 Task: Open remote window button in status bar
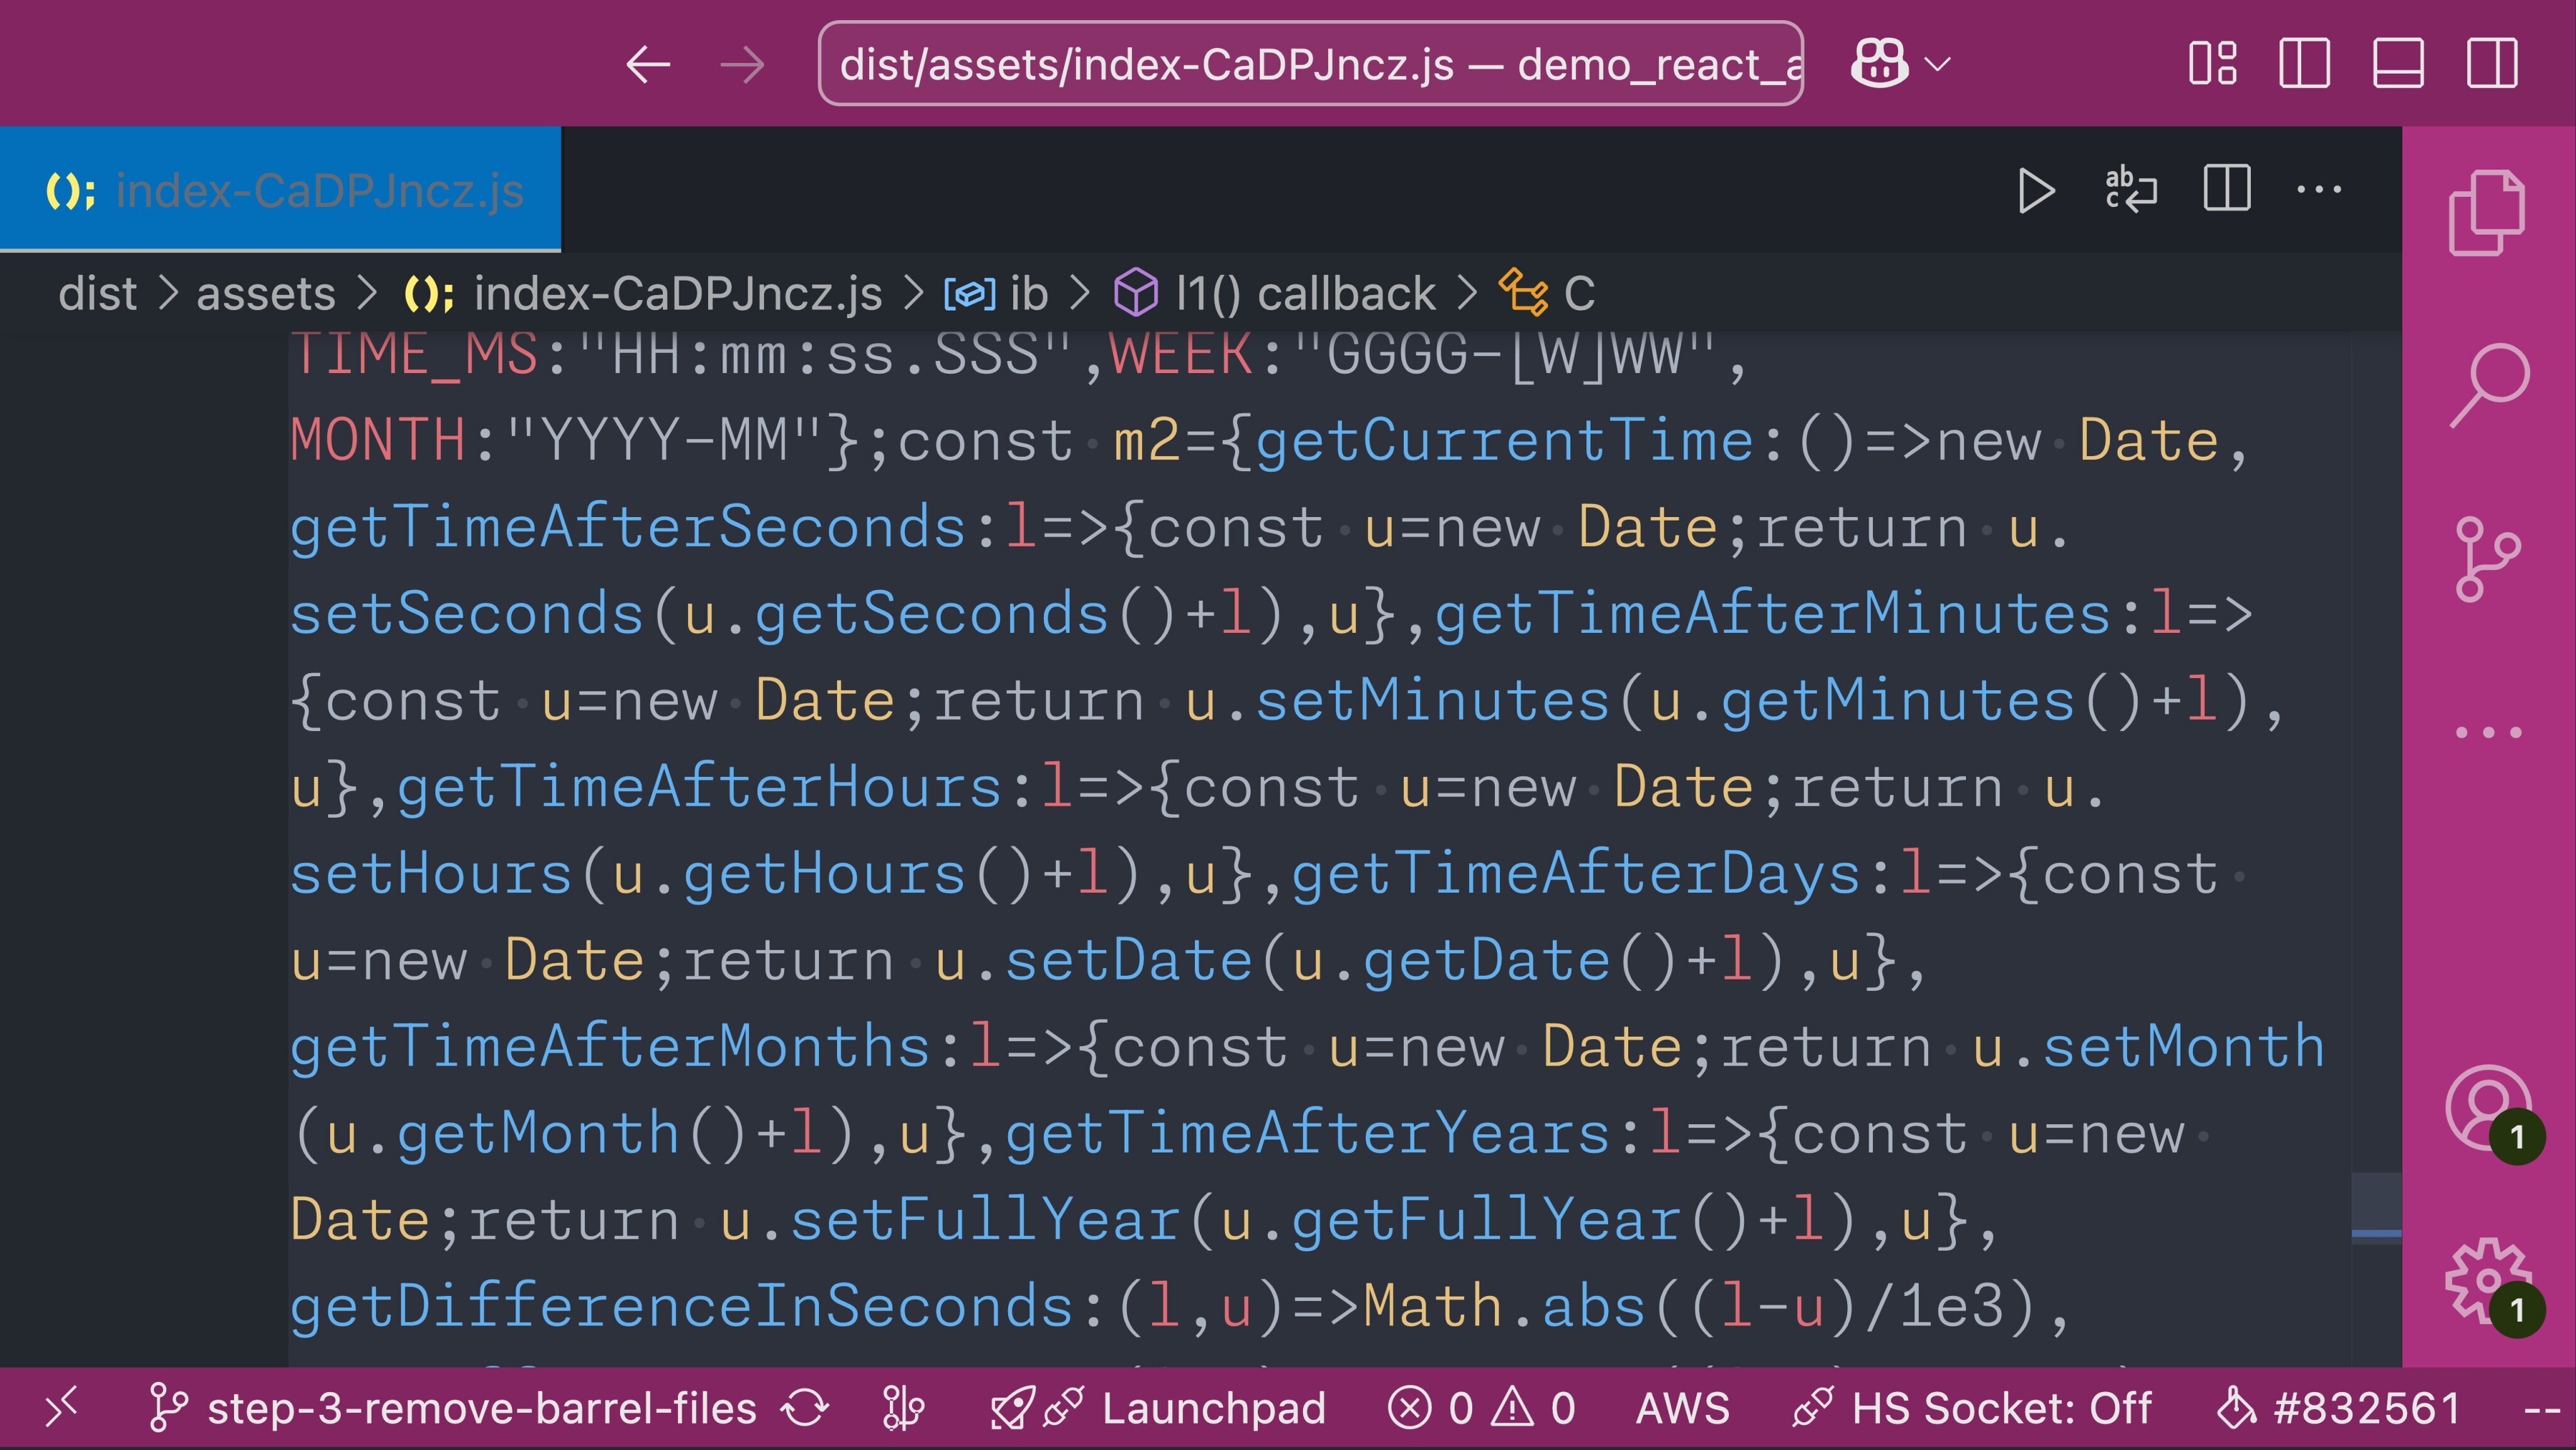pos(61,1408)
